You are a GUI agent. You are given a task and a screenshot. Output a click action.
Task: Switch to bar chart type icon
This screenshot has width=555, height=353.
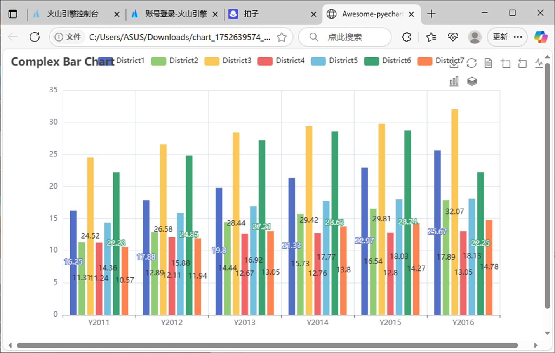point(454,81)
